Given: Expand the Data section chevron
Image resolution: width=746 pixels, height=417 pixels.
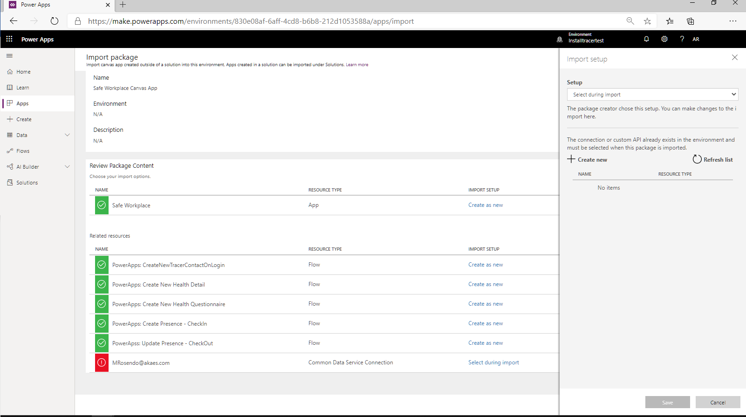Looking at the screenshot, I should (x=67, y=135).
